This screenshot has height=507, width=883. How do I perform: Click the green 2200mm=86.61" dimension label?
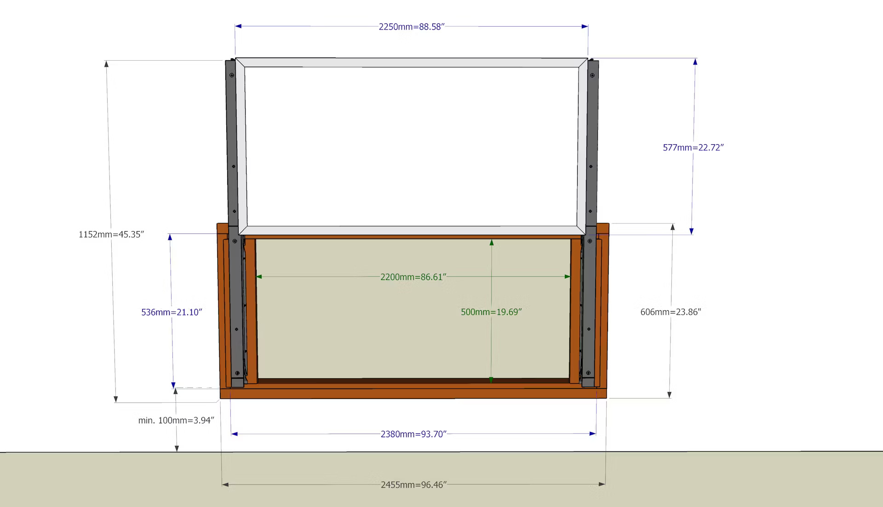point(413,277)
